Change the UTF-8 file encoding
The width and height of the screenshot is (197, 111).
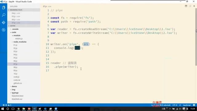[175, 105]
